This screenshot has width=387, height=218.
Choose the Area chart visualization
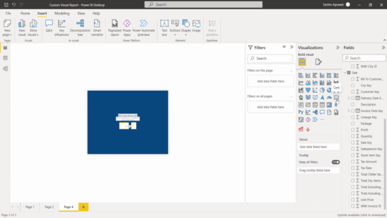coord(308,82)
